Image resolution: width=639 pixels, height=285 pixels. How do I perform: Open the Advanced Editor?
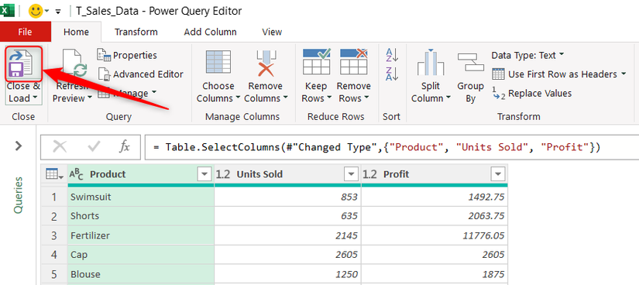click(x=140, y=74)
